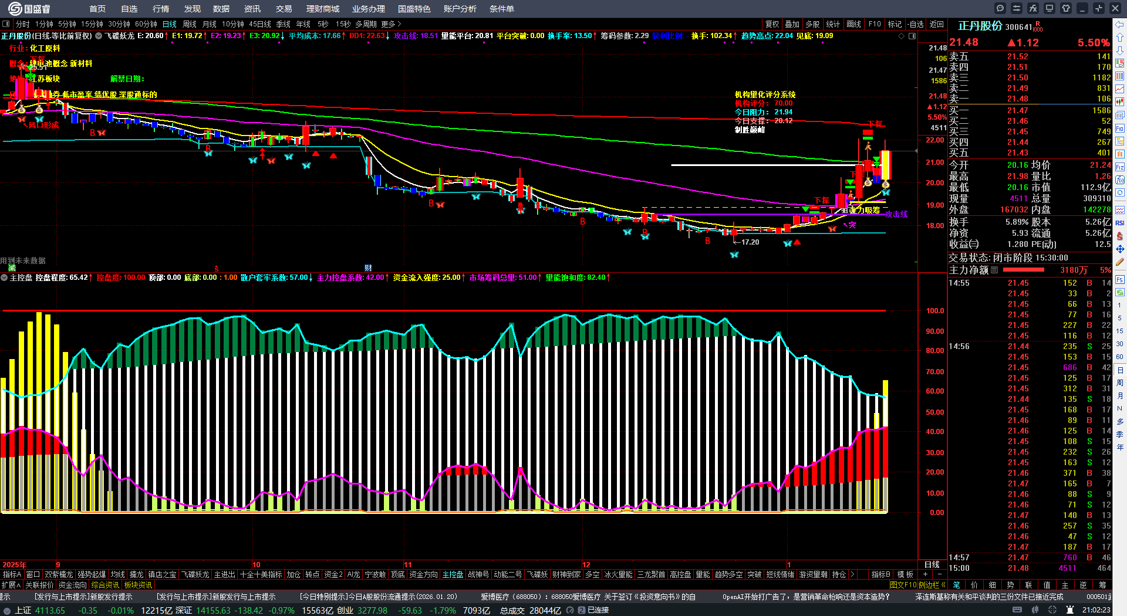
Task: Click the red S icon in sidebar
Action: pos(1120,236)
